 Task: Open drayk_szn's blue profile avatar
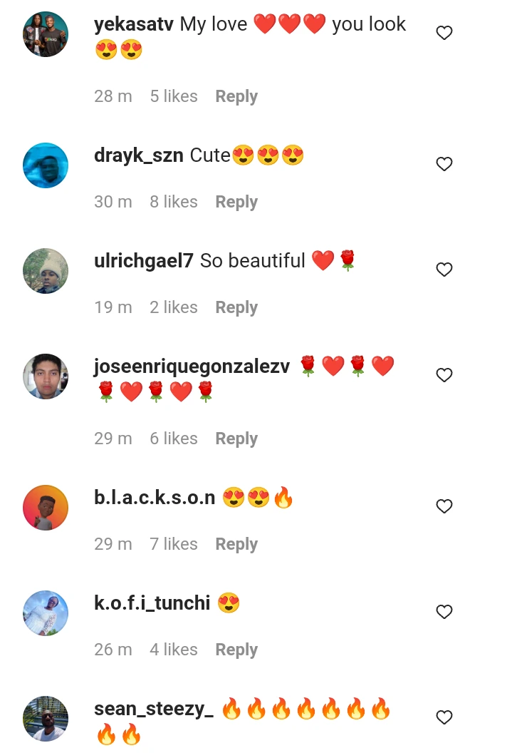[x=46, y=165]
